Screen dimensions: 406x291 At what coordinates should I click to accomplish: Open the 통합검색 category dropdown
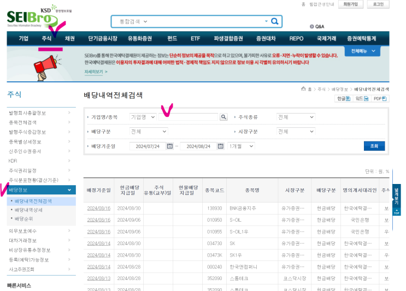tap(133, 21)
